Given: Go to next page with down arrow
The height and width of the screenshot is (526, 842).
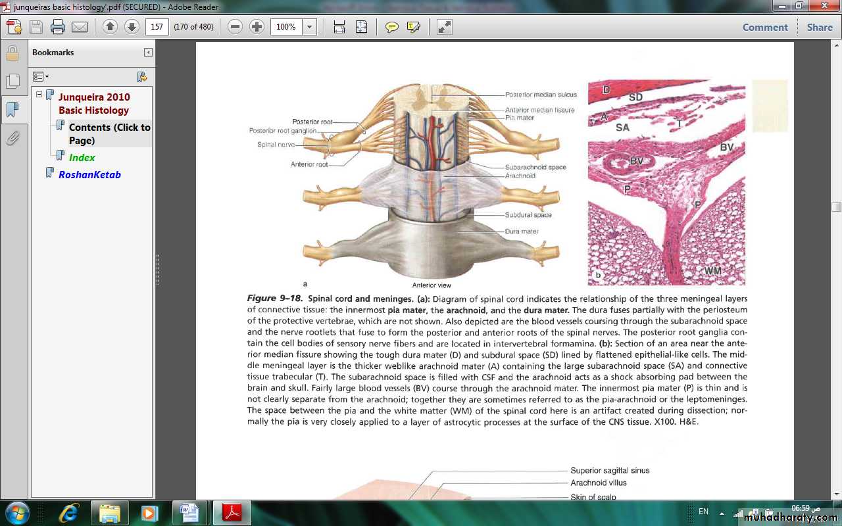Looking at the screenshot, I should [x=132, y=27].
